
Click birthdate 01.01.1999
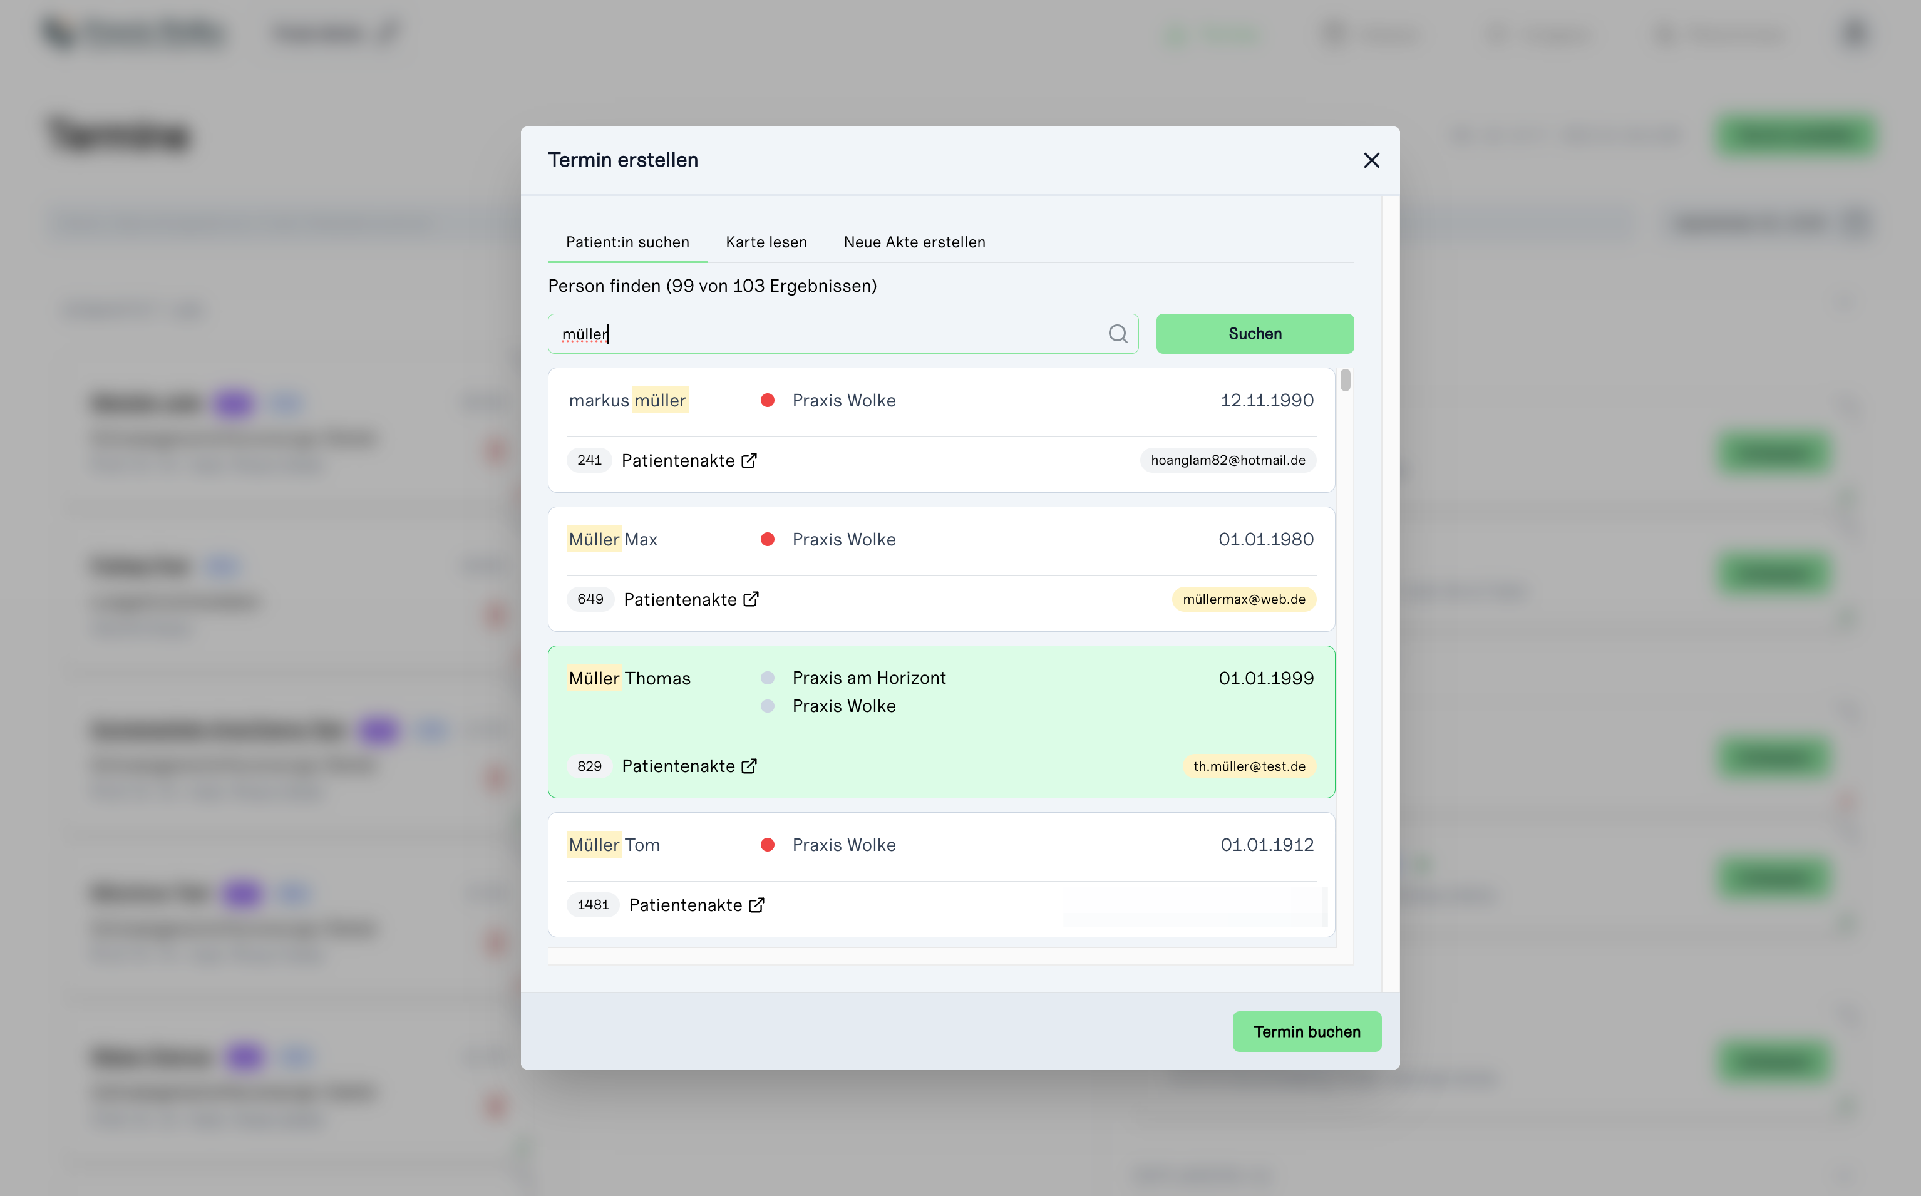point(1266,678)
